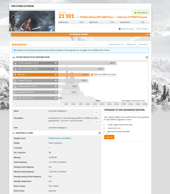Click the Facebook icon beside Share this result
This screenshot has width=170, height=194.
tap(120, 29)
